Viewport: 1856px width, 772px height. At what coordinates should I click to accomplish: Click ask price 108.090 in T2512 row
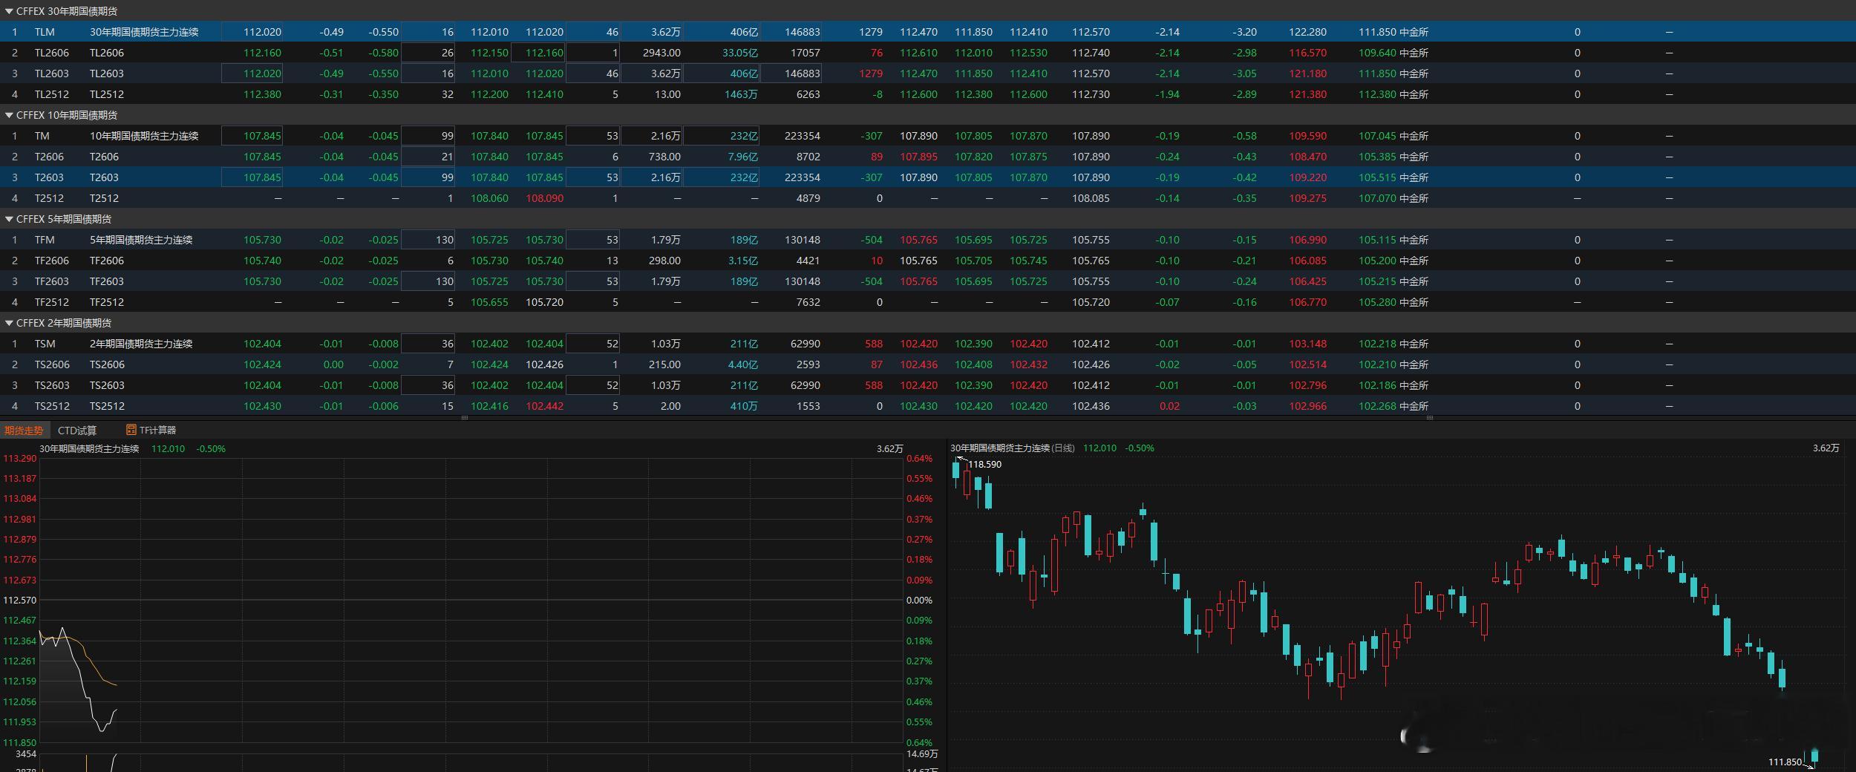[x=544, y=198]
